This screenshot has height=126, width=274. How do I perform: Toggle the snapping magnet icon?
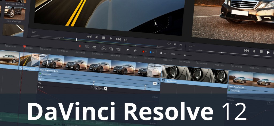click(x=128, y=50)
